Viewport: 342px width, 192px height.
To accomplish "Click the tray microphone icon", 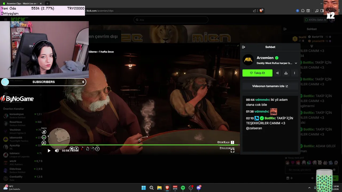I will [x=315, y=188].
